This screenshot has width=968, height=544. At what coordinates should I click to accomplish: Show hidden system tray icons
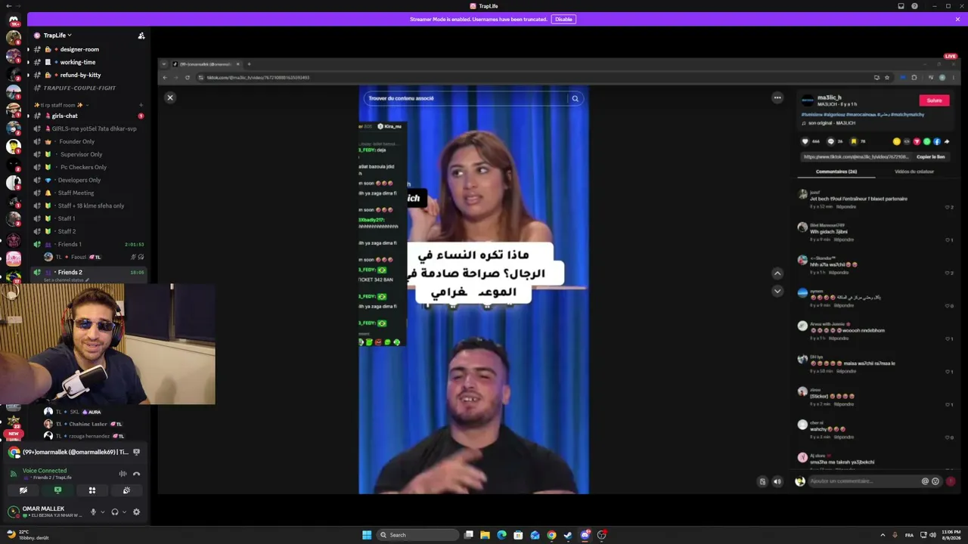882,535
